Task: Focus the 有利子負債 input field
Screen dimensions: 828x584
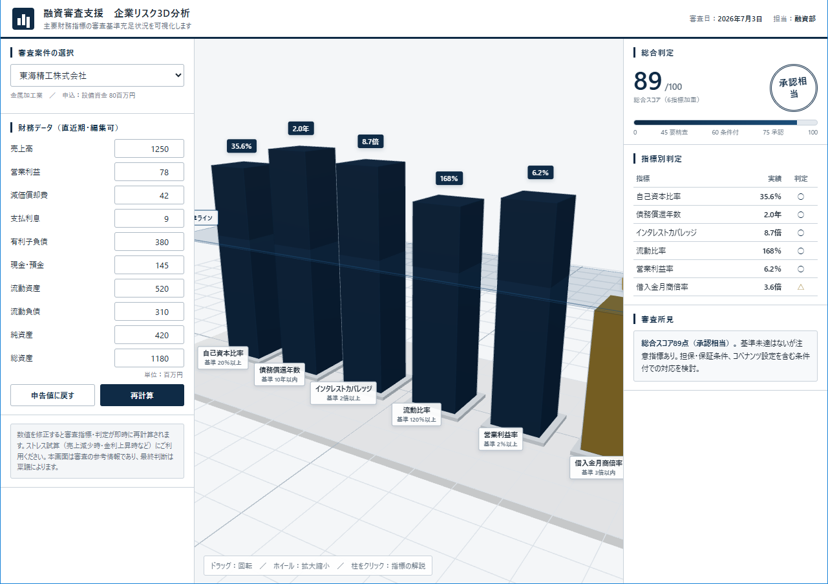Action: pos(149,242)
